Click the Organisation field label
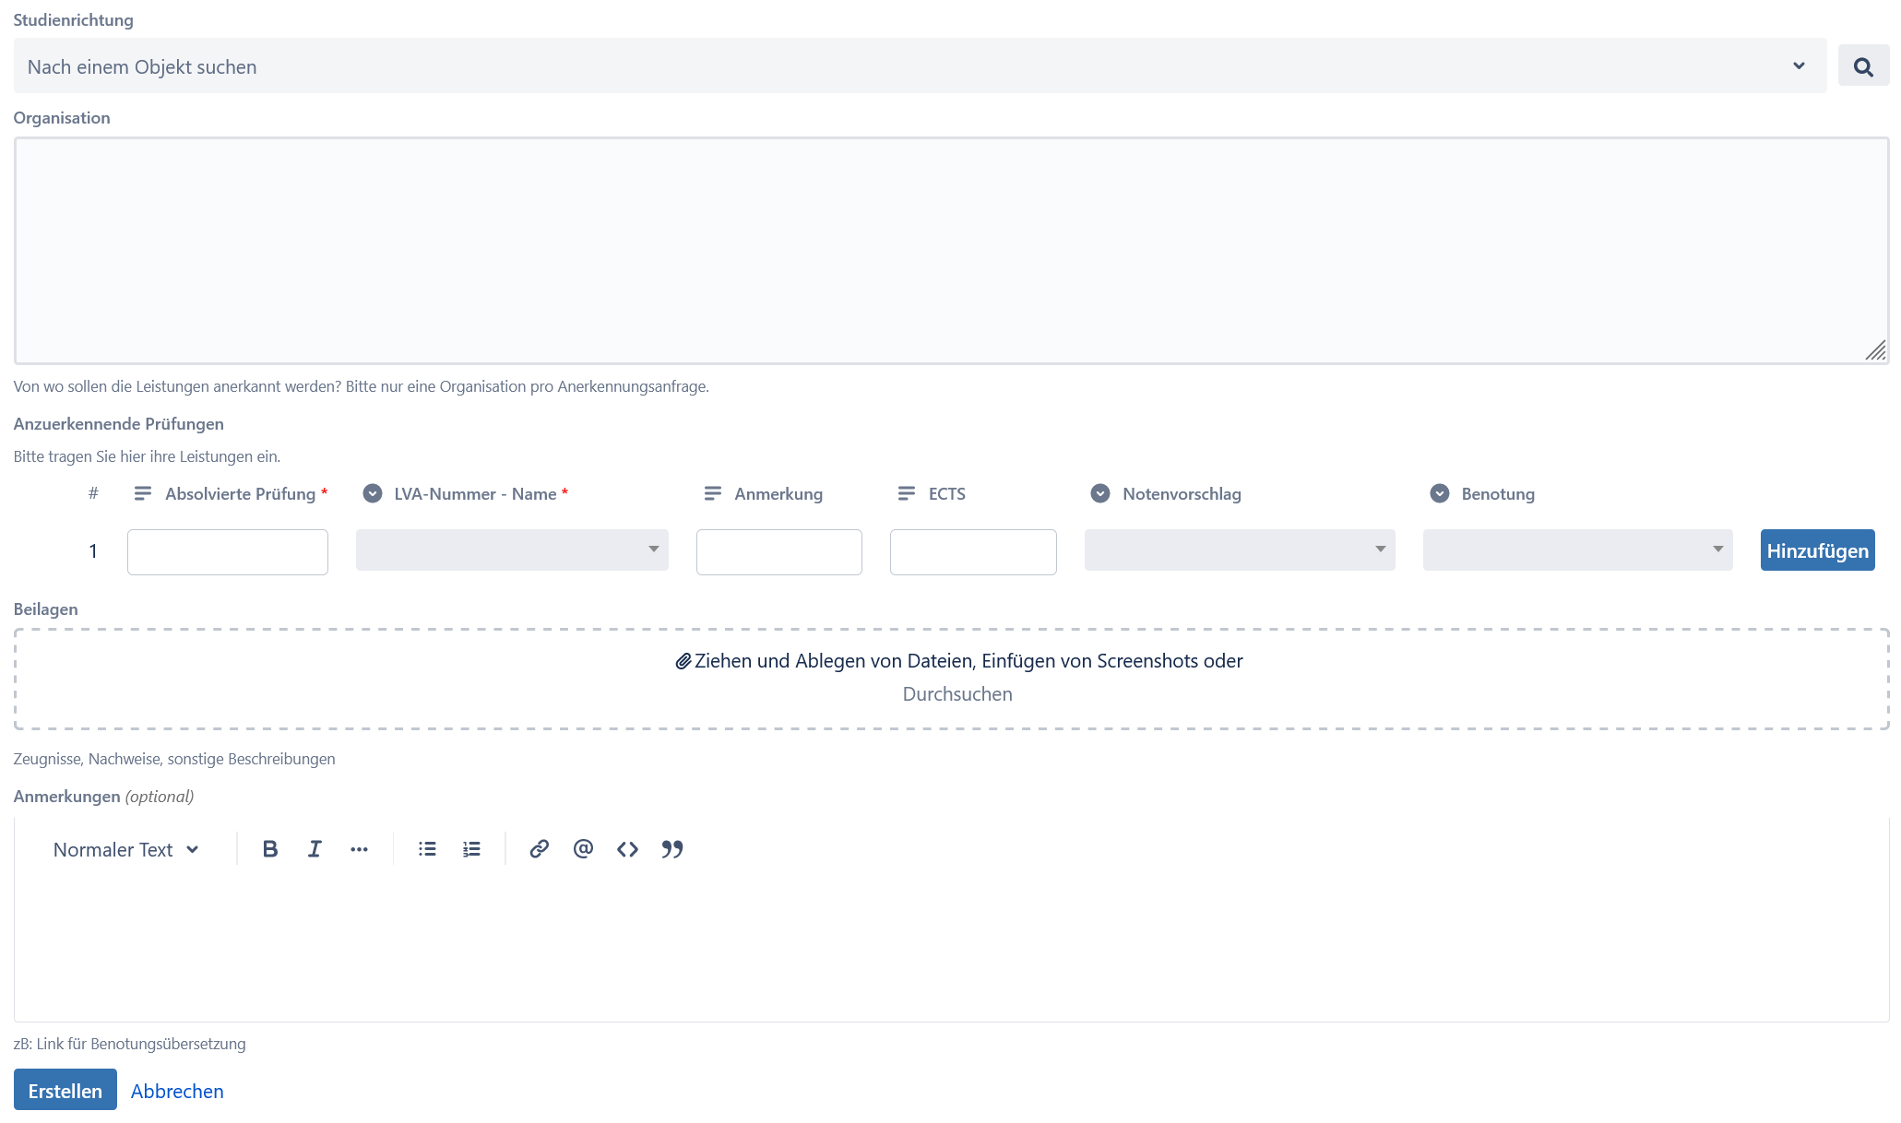Image resolution: width=1901 pixels, height=1123 pixels. 62,118
